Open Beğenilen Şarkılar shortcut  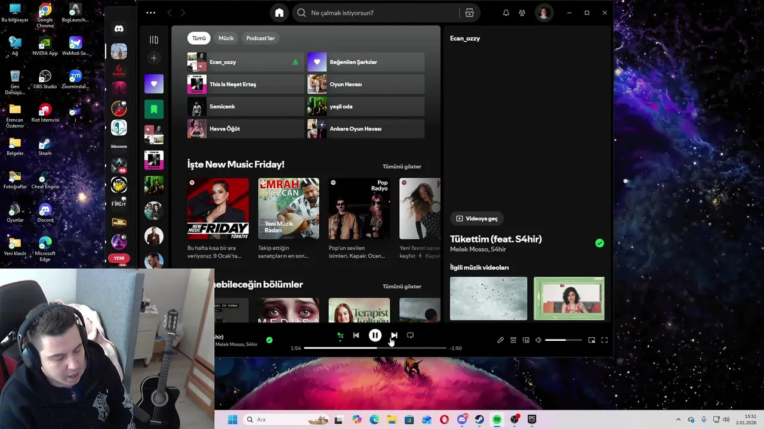pyautogui.click(x=366, y=62)
